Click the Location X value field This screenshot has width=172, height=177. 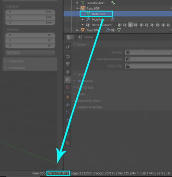tap(30, 12)
